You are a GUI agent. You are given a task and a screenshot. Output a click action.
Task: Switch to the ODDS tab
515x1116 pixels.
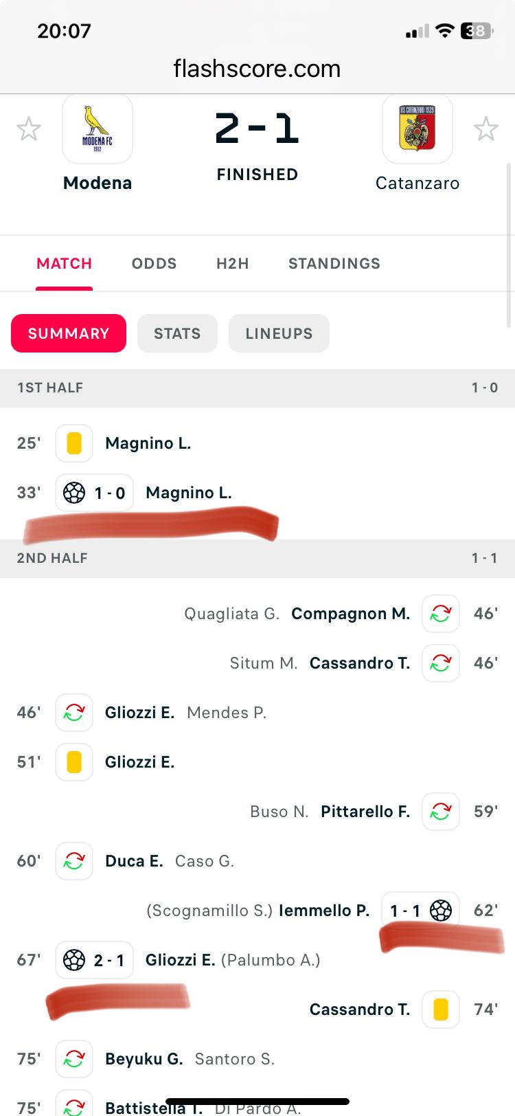click(154, 264)
